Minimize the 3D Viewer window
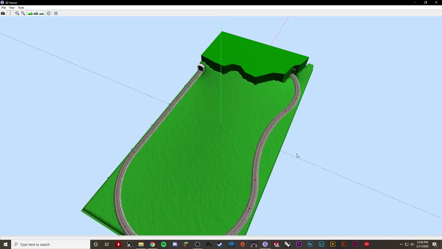This screenshot has width=442, height=249. [415, 2]
